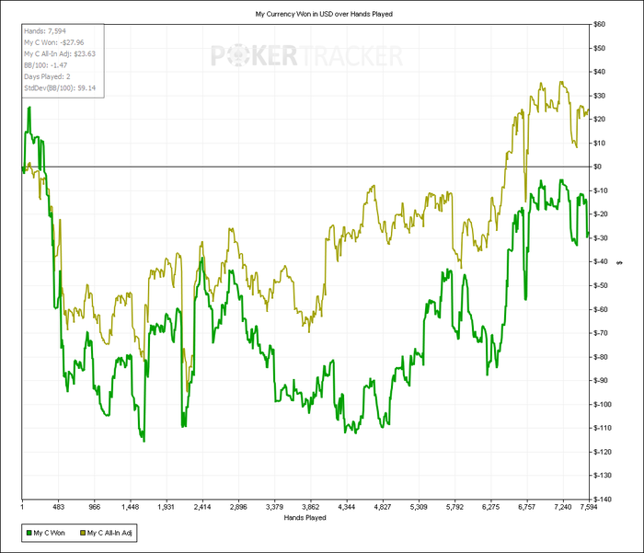Image resolution: width=644 pixels, height=553 pixels.
Task: Click the y-axis label $0
Action: click(598, 167)
